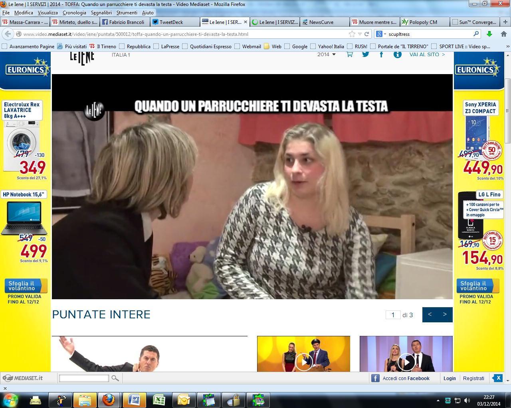511x408 pixels.
Task: Open the Strumenti menu
Action: click(127, 13)
